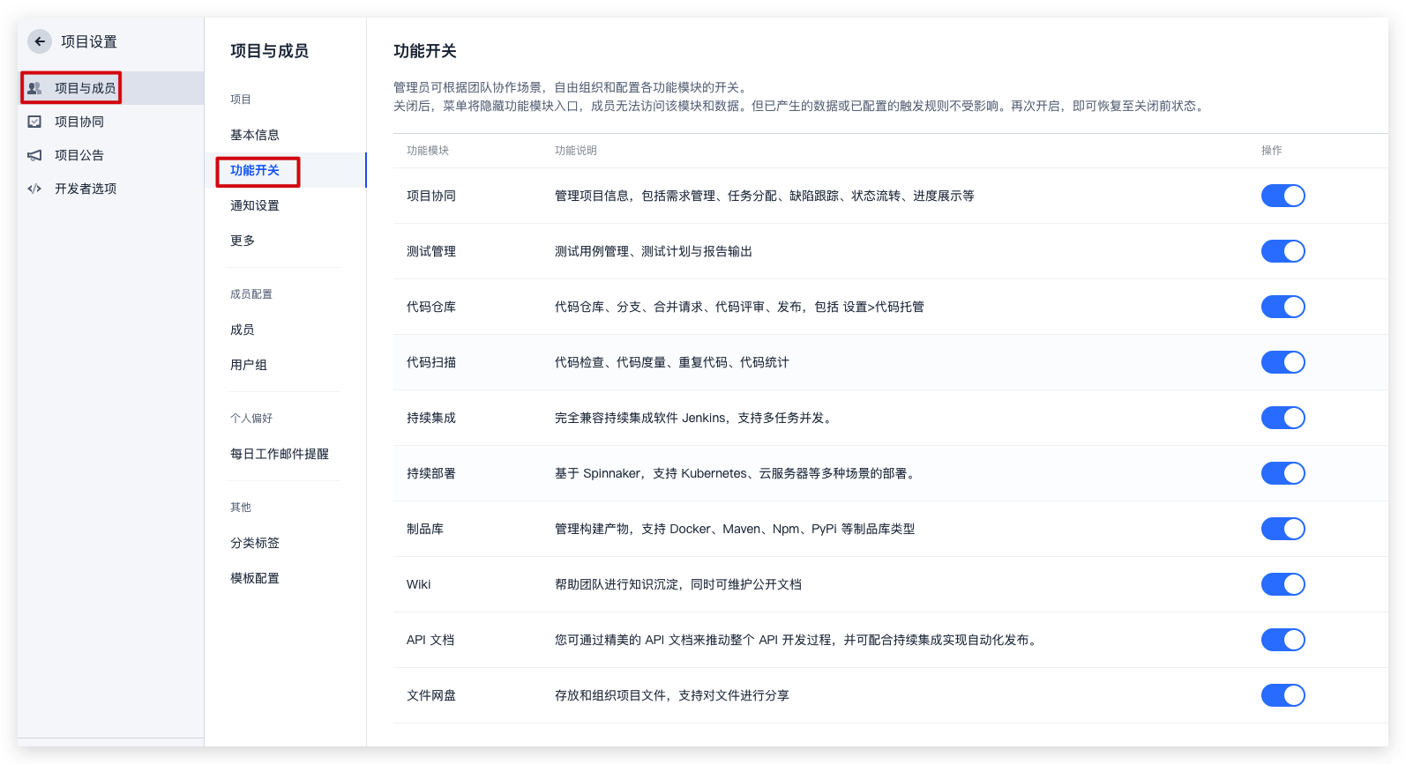Open 基本信息 settings page
This screenshot has height=764, width=1406.
[255, 135]
